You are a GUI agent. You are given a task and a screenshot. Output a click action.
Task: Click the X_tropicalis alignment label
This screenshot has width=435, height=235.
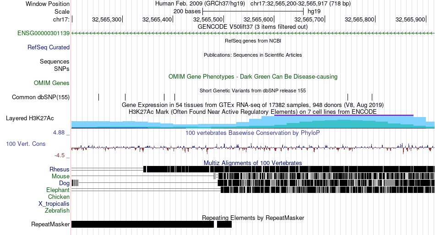click(54, 204)
